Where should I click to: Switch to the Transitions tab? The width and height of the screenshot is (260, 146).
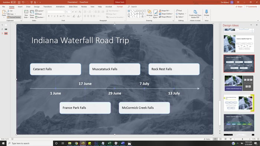pyautogui.click(x=48, y=7)
